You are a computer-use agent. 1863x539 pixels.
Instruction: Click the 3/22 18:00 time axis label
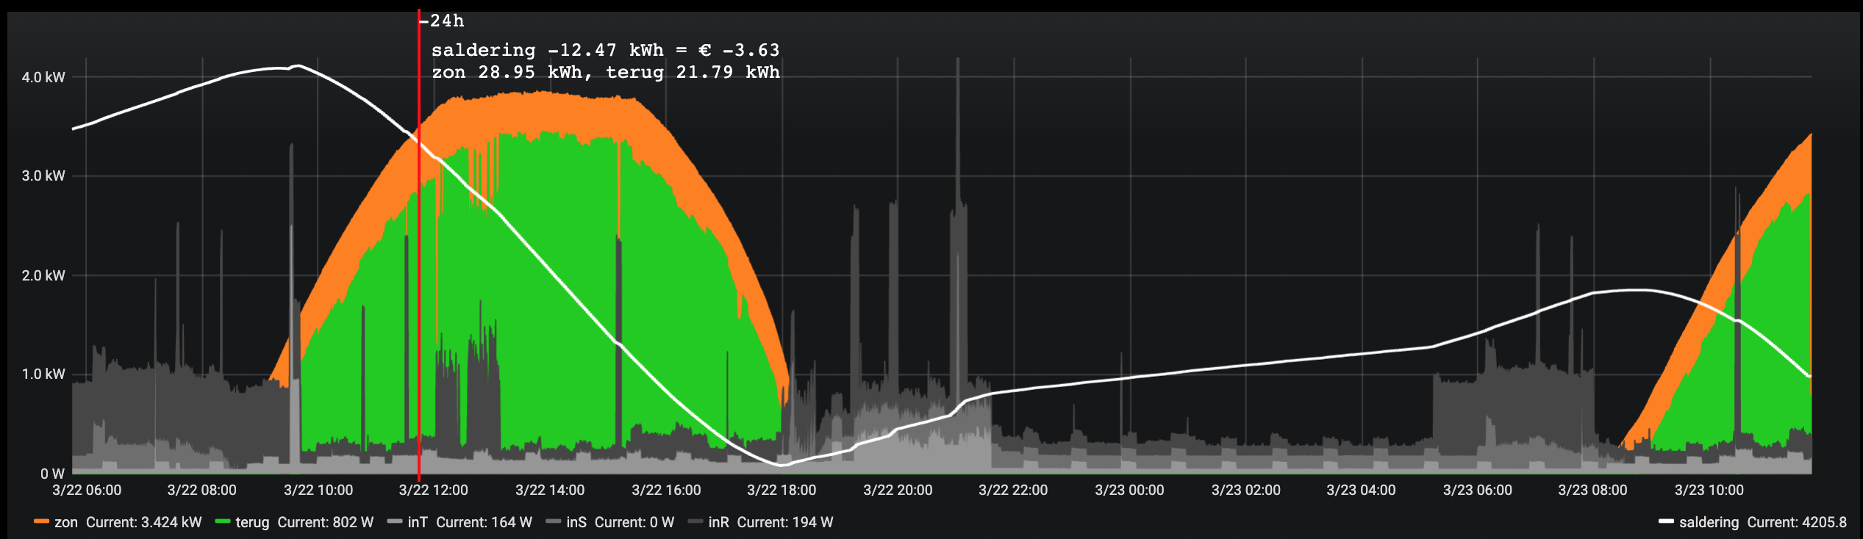pyautogui.click(x=782, y=490)
